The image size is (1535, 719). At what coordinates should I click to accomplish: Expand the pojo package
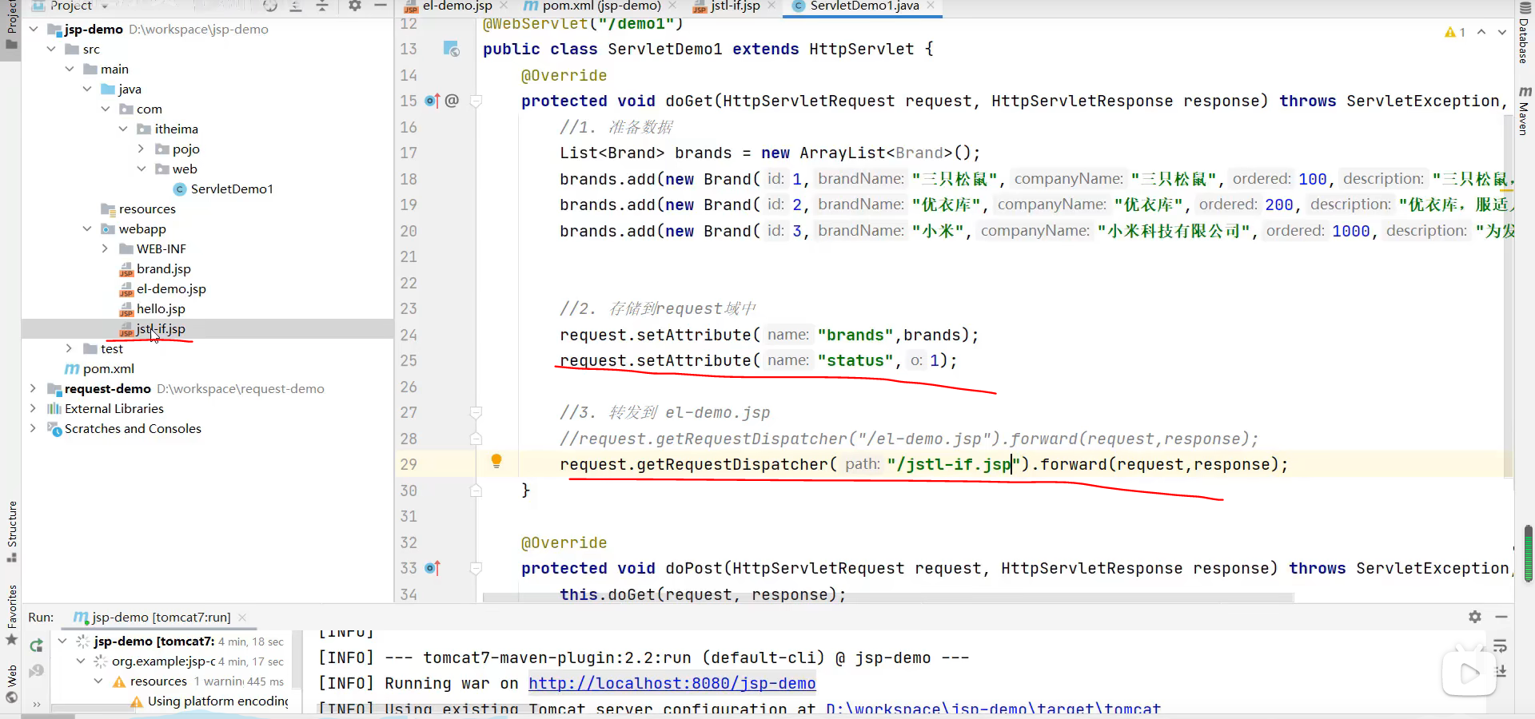[x=141, y=149]
